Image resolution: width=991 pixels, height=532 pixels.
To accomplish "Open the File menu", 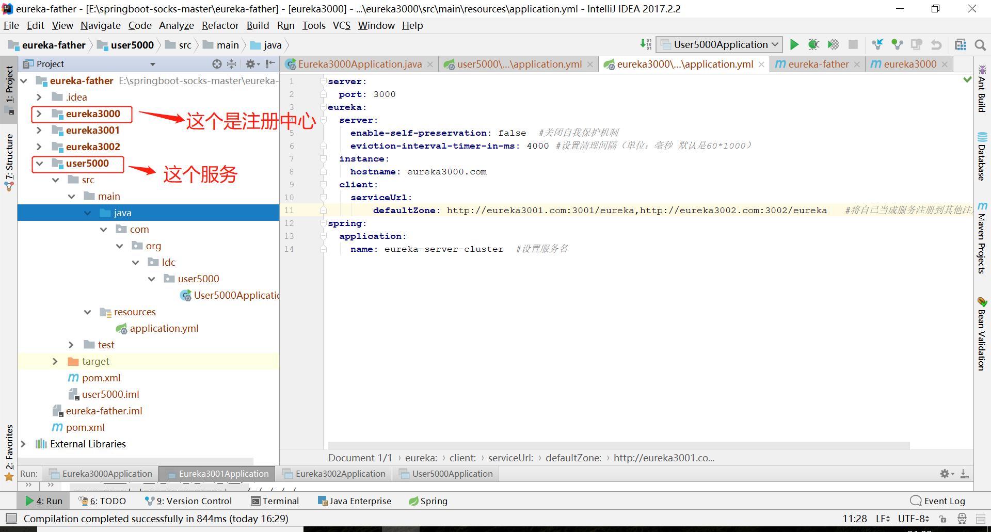I will pyautogui.click(x=11, y=25).
